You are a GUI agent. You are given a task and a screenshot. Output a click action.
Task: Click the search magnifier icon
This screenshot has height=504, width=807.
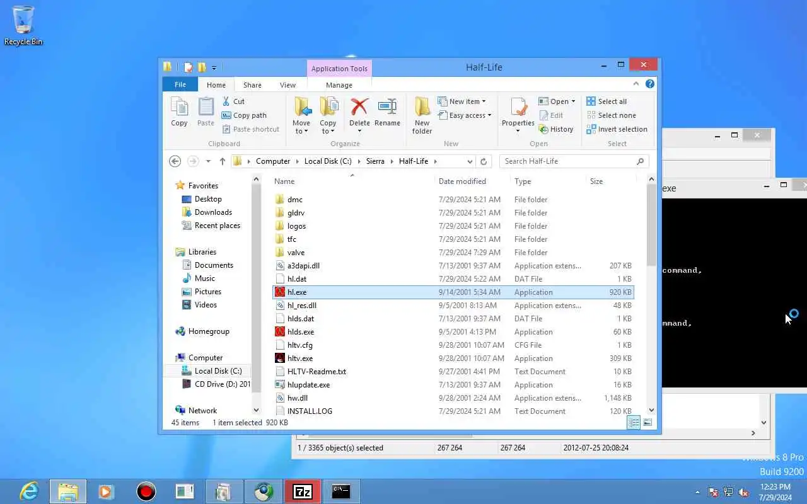pyautogui.click(x=640, y=161)
